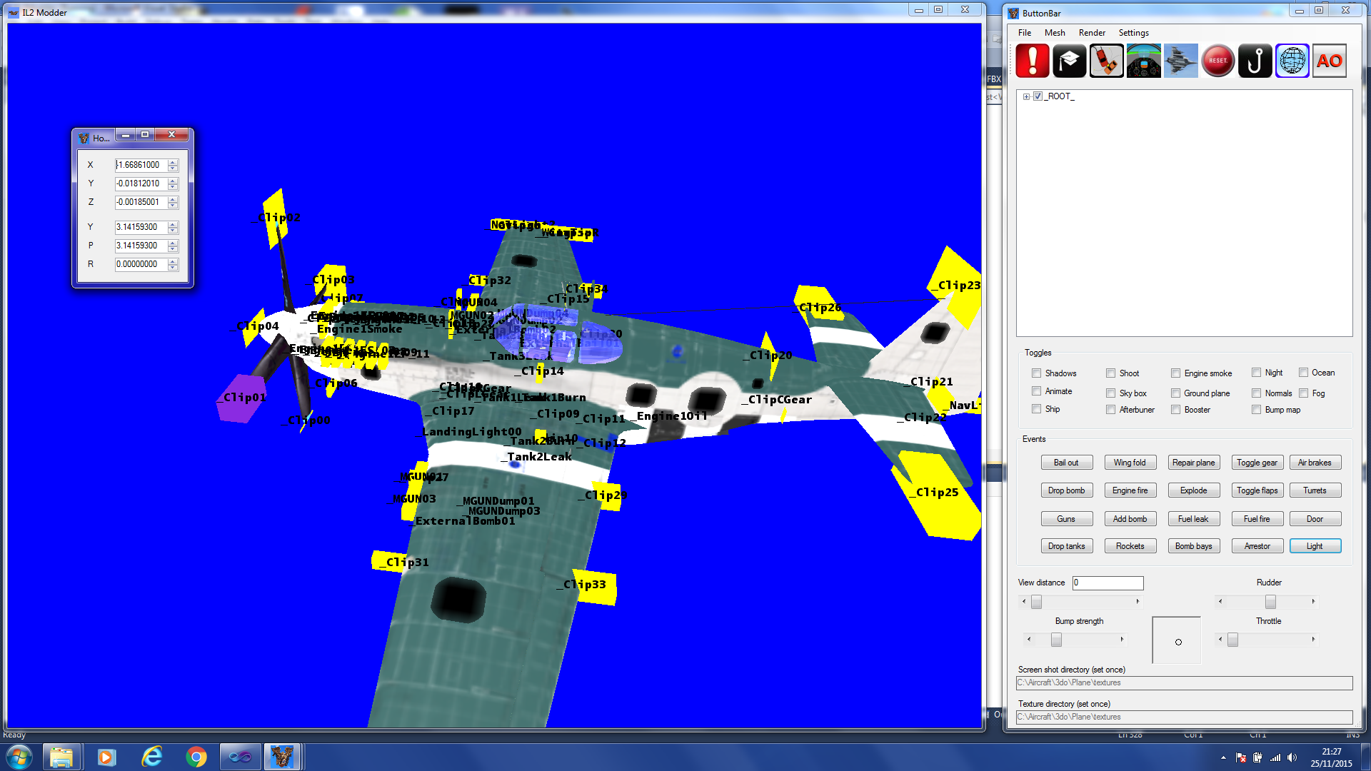Open the Mesh menu
The image size is (1371, 771).
tap(1054, 33)
